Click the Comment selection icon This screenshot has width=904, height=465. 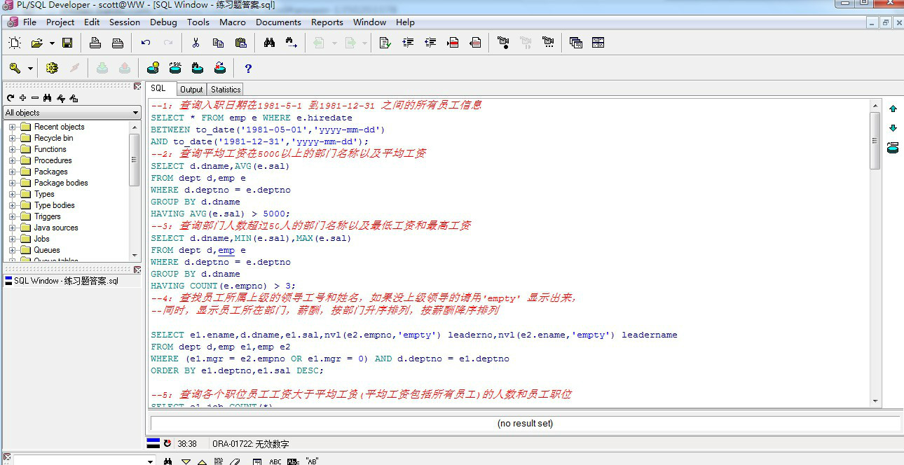click(x=453, y=43)
